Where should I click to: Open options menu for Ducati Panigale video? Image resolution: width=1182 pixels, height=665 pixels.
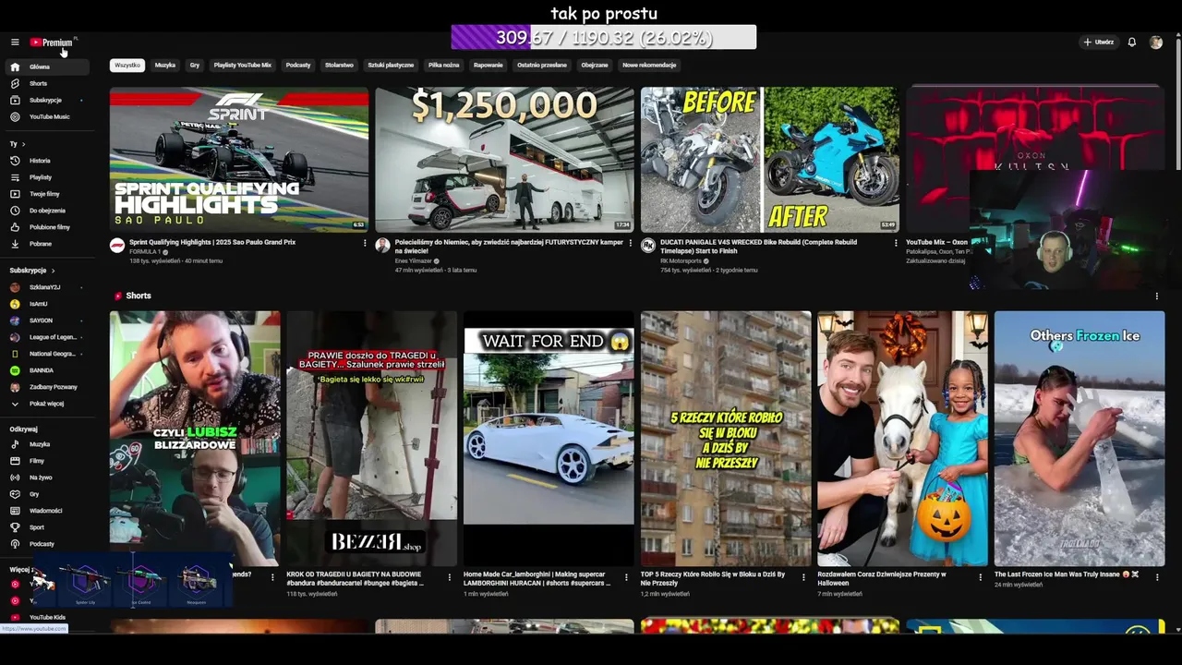click(x=895, y=243)
